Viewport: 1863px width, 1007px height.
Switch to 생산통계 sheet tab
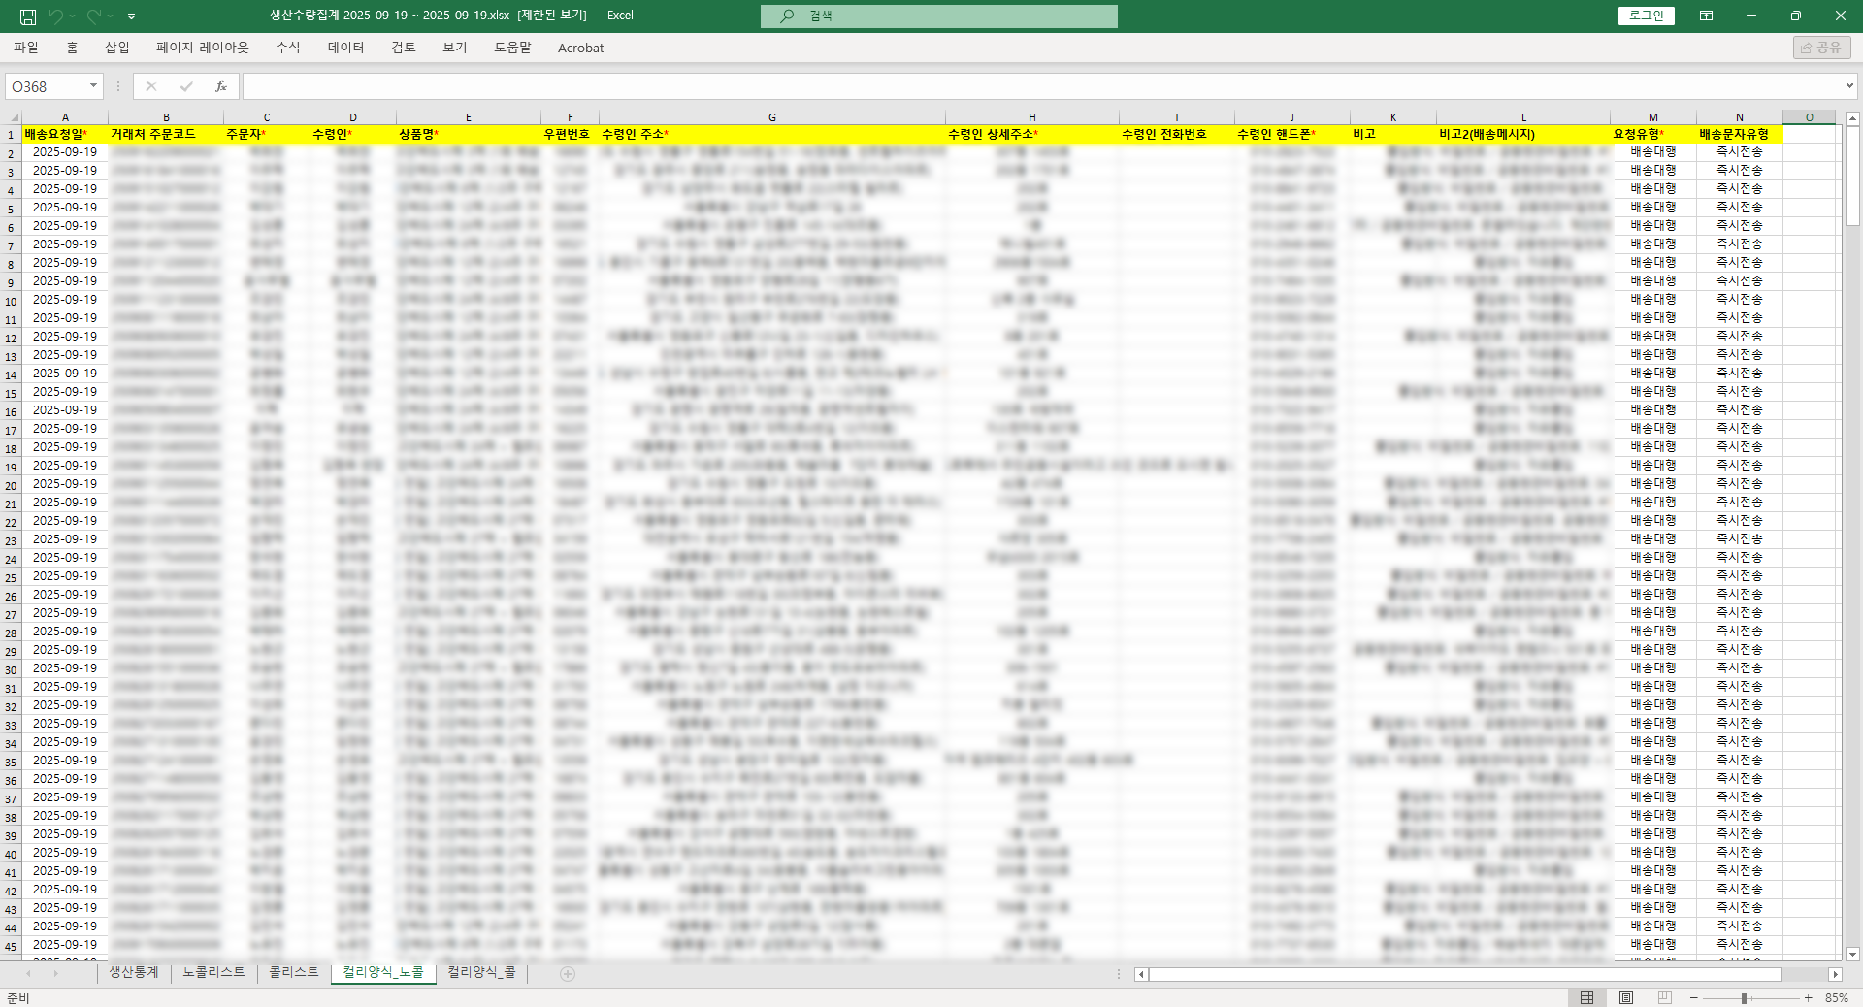(x=133, y=972)
